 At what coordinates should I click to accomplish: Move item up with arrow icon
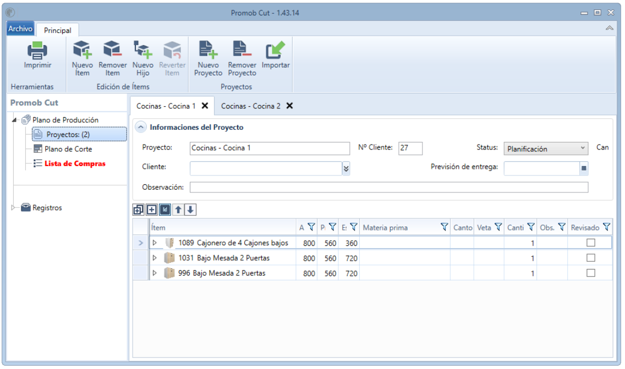point(178,210)
